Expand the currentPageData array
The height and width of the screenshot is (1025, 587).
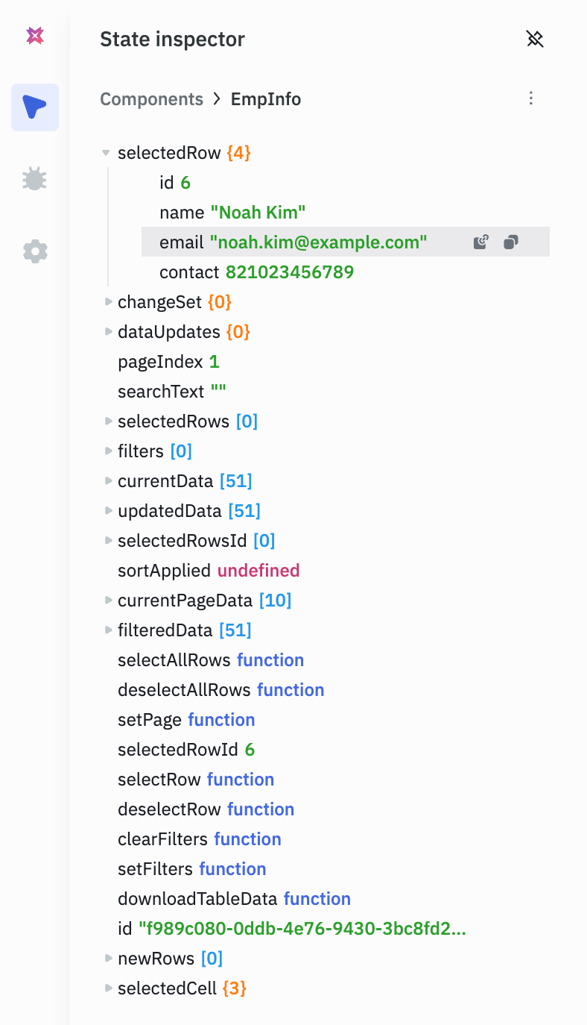(109, 601)
